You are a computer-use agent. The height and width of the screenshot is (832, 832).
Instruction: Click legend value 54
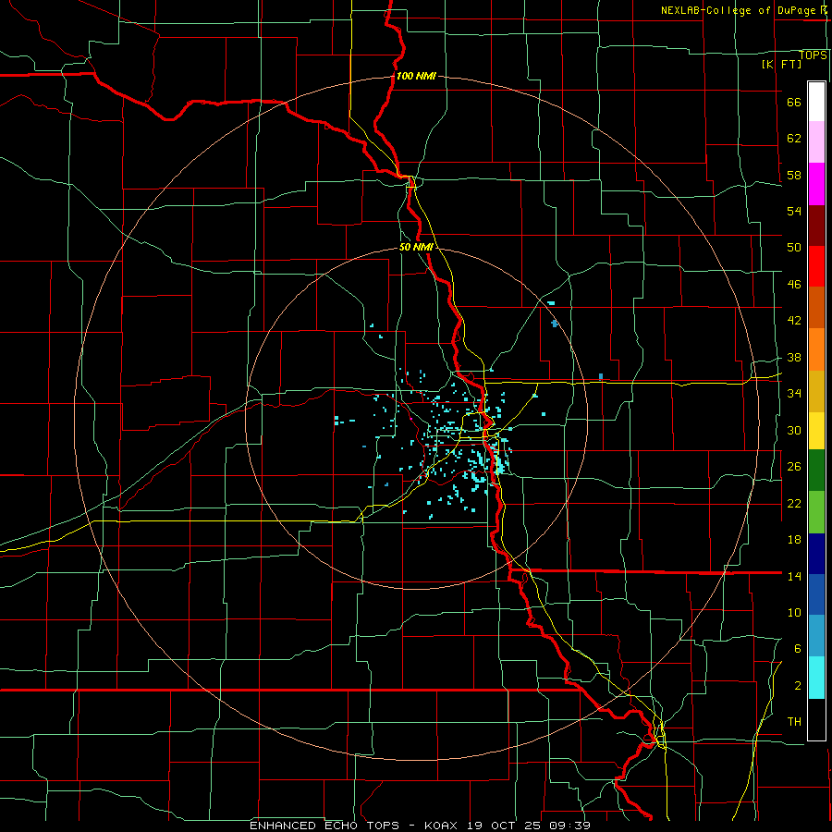tap(794, 211)
